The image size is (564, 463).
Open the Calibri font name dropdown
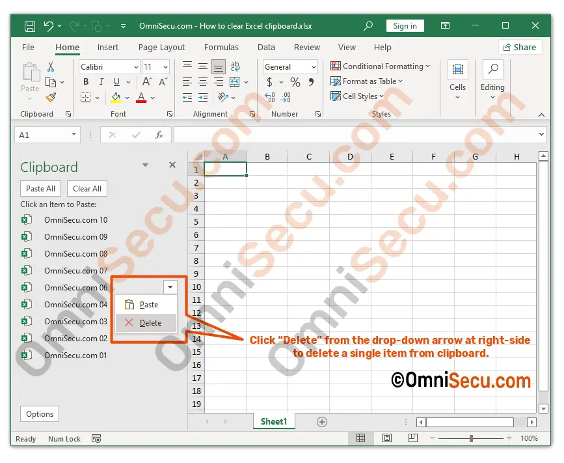(136, 67)
